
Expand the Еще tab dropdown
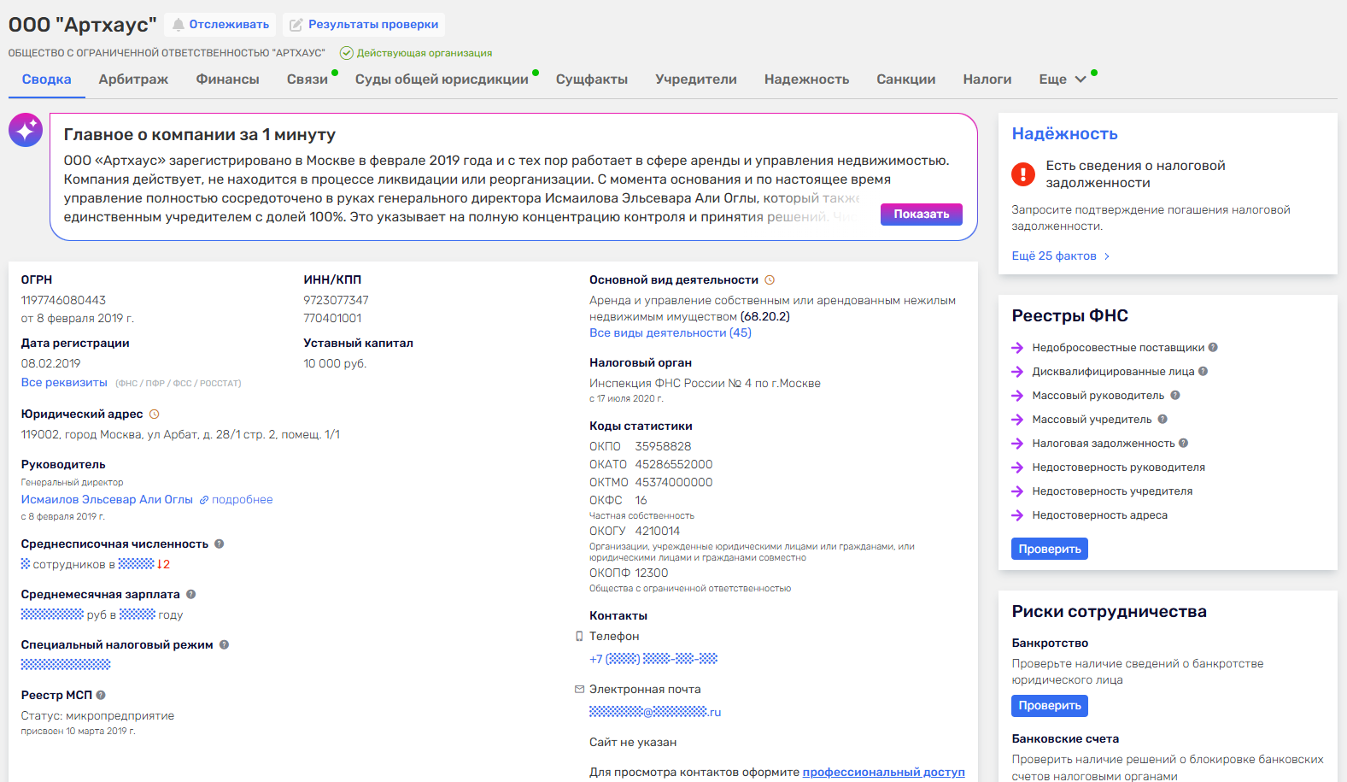tap(1063, 79)
